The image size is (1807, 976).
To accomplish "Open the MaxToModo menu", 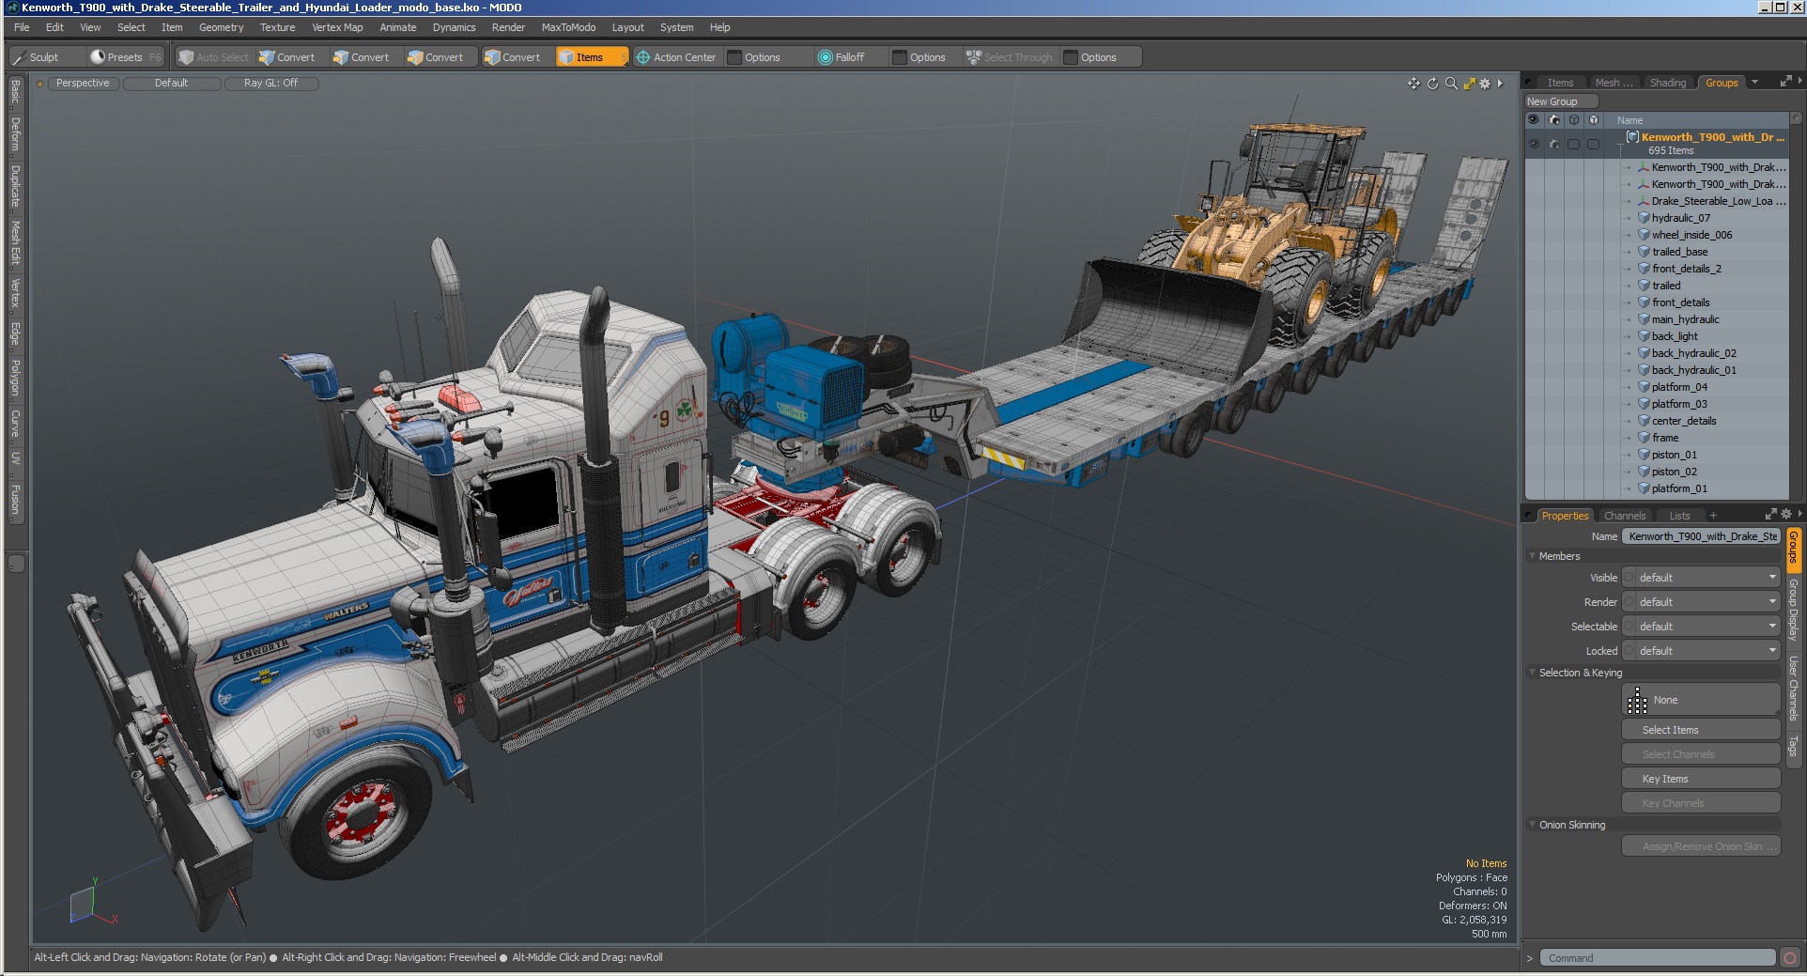I will tap(568, 27).
